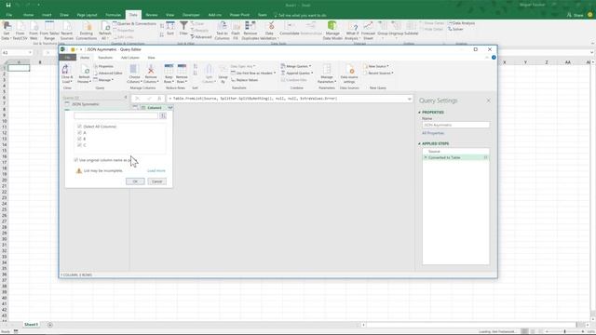The height and width of the screenshot is (335, 596).
Task: Open Append Queries dropdown
Action: pos(297,73)
